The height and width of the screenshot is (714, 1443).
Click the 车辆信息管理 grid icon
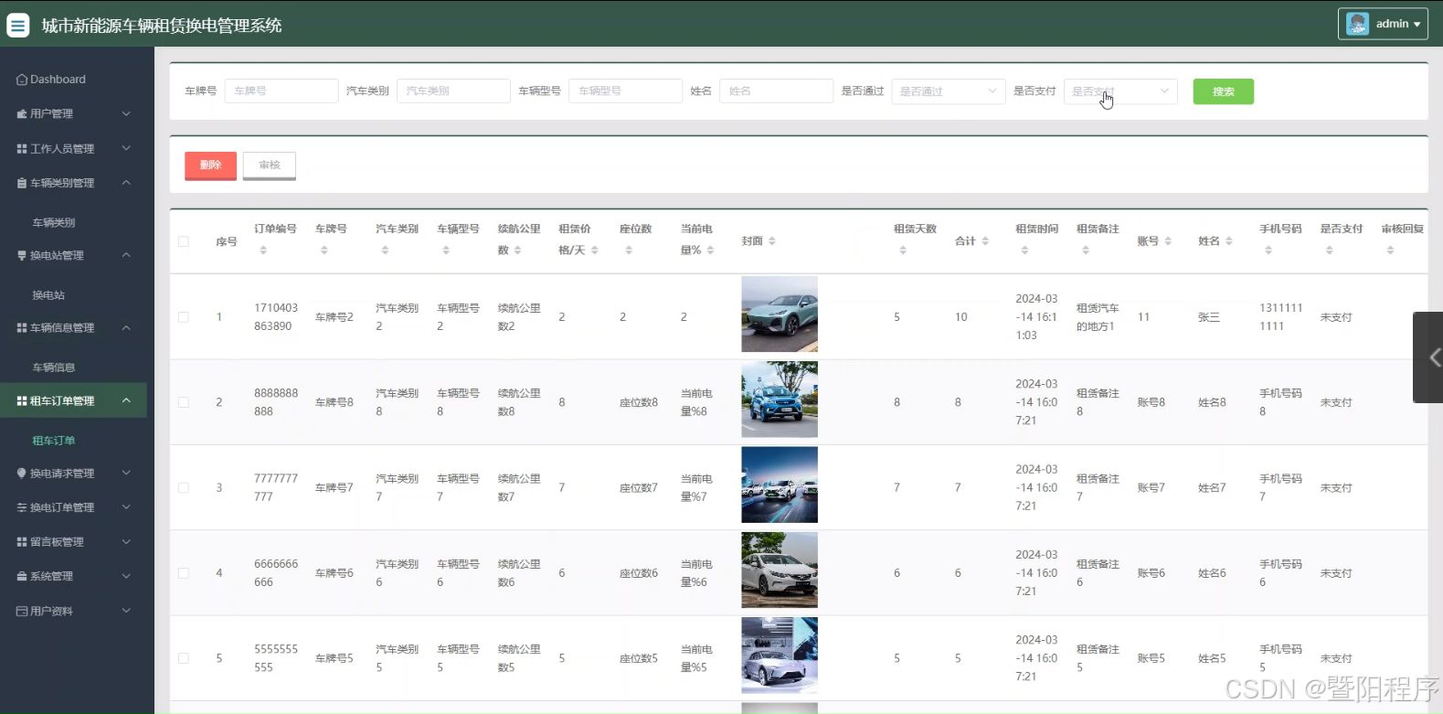(22, 327)
